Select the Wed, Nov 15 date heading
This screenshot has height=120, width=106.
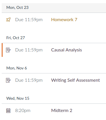tap(18, 98)
